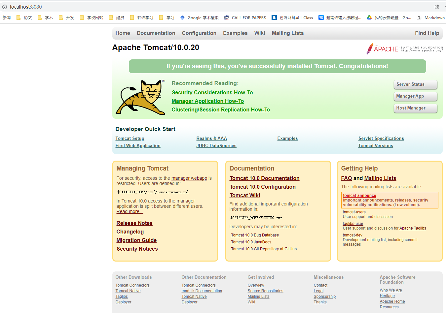Open the CALL FOR PAPERS bookmark
Image resolution: width=446 pixels, height=313 pixels.
point(245,18)
